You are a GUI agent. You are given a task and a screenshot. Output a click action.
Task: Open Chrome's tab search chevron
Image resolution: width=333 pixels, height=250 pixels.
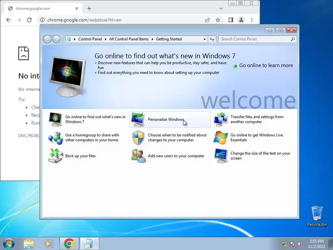coord(221,8)
